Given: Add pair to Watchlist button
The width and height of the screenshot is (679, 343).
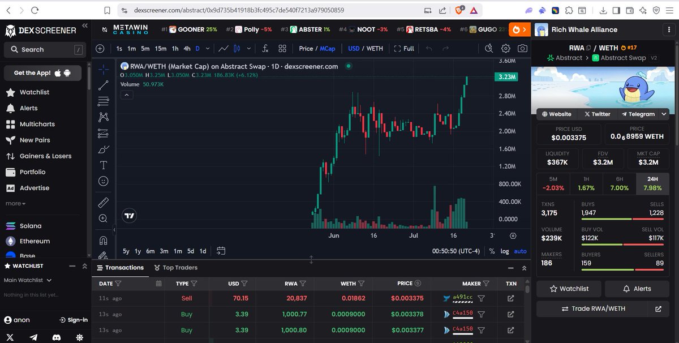Looking at the screenshot, I should click(x=568, y=289).
